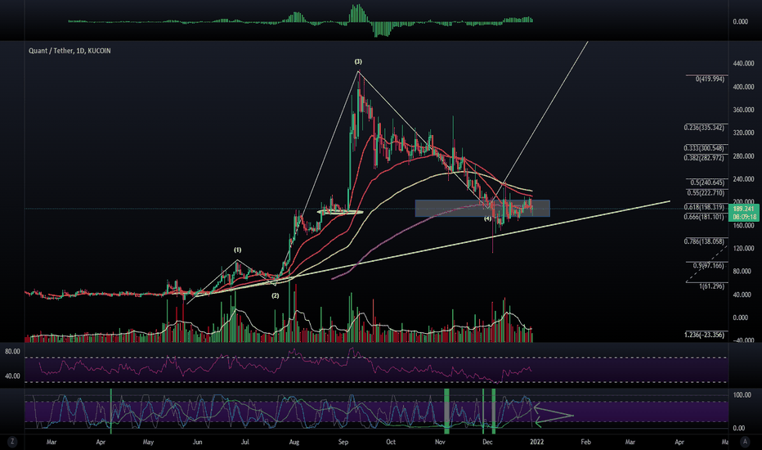This screenshot has width=762, height=450.
Task: Click the Dec label on the time axis
Action: [x=487, y=442]
